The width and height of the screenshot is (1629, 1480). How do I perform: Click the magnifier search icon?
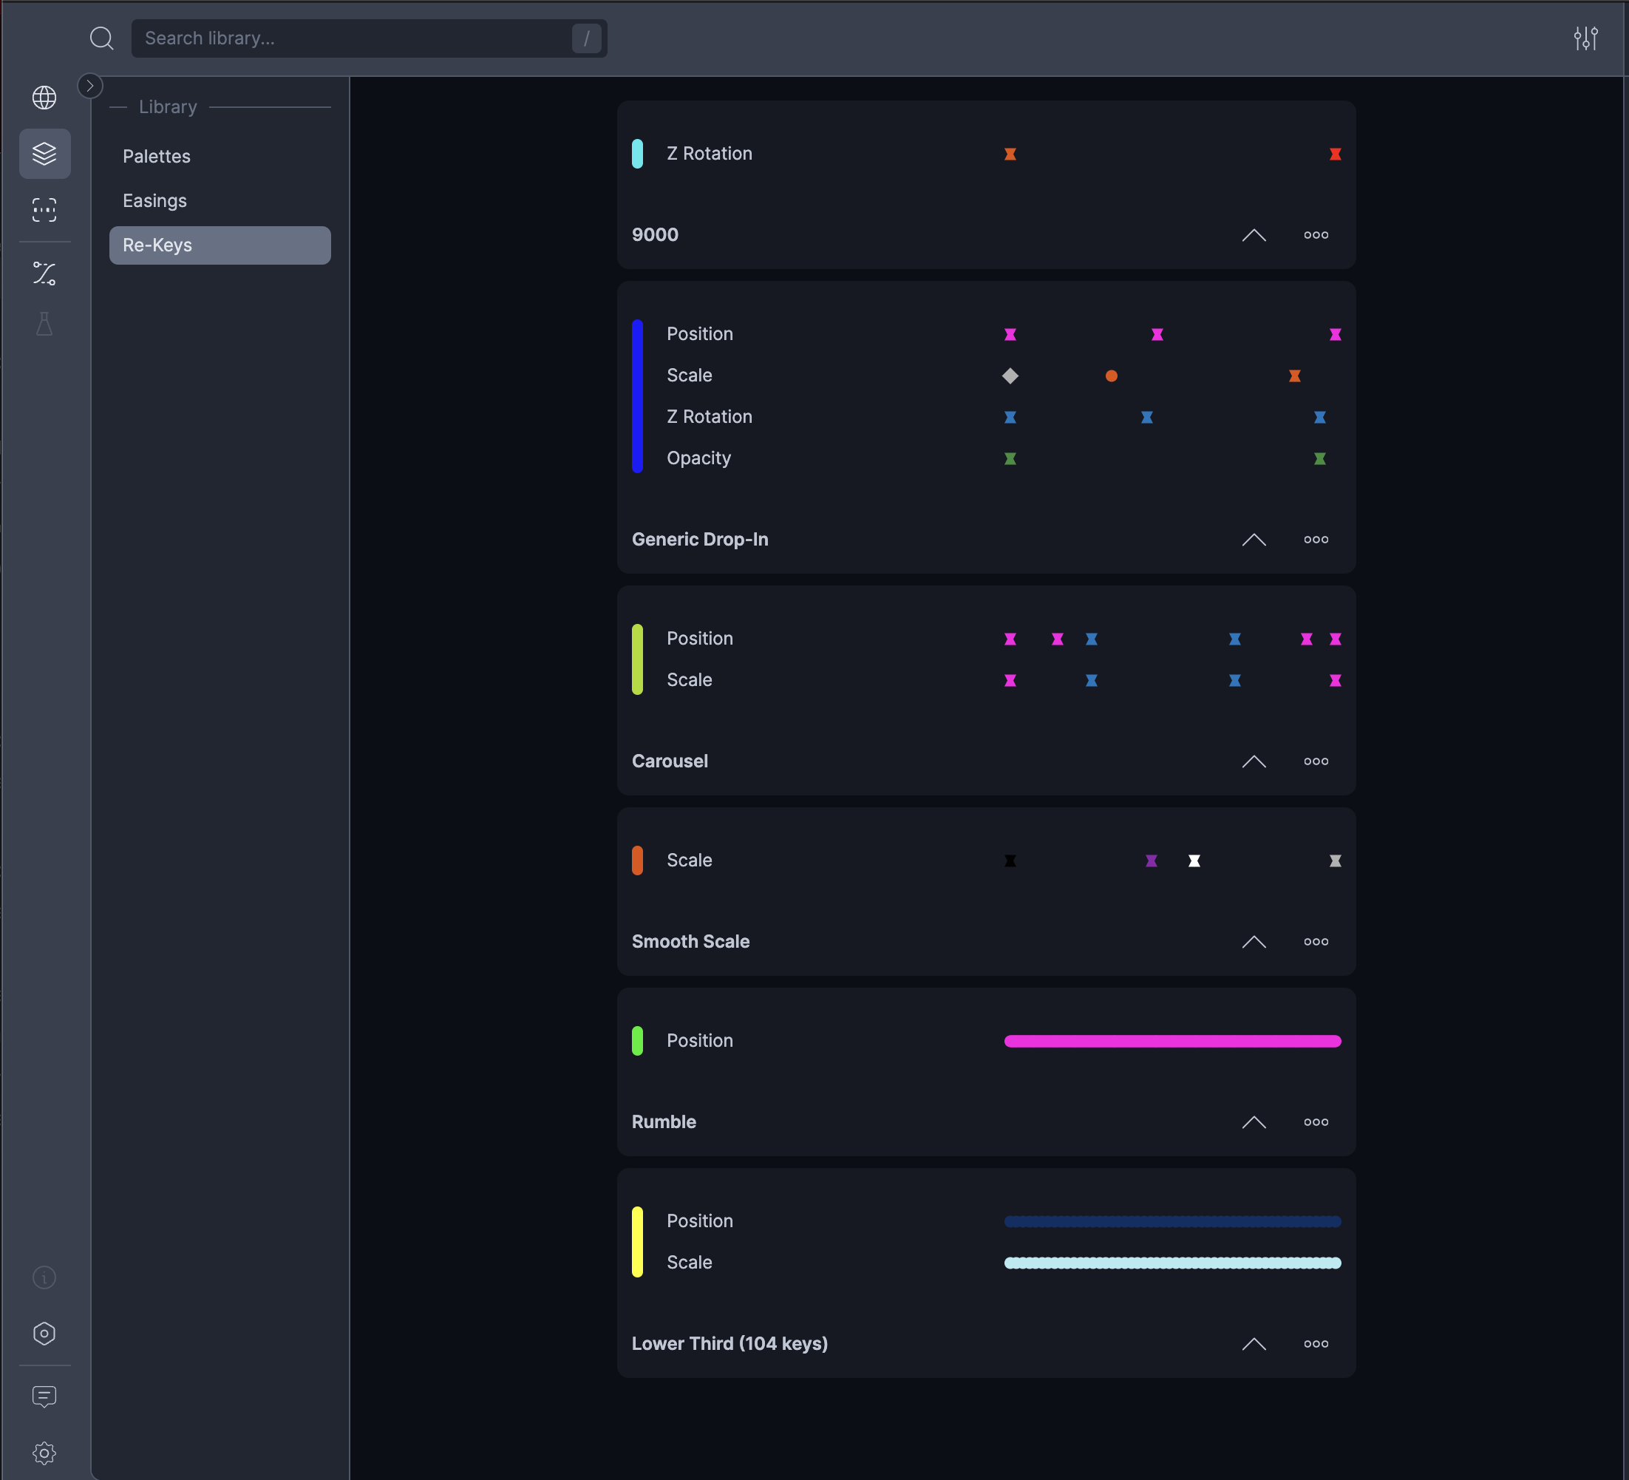[102, 38]
